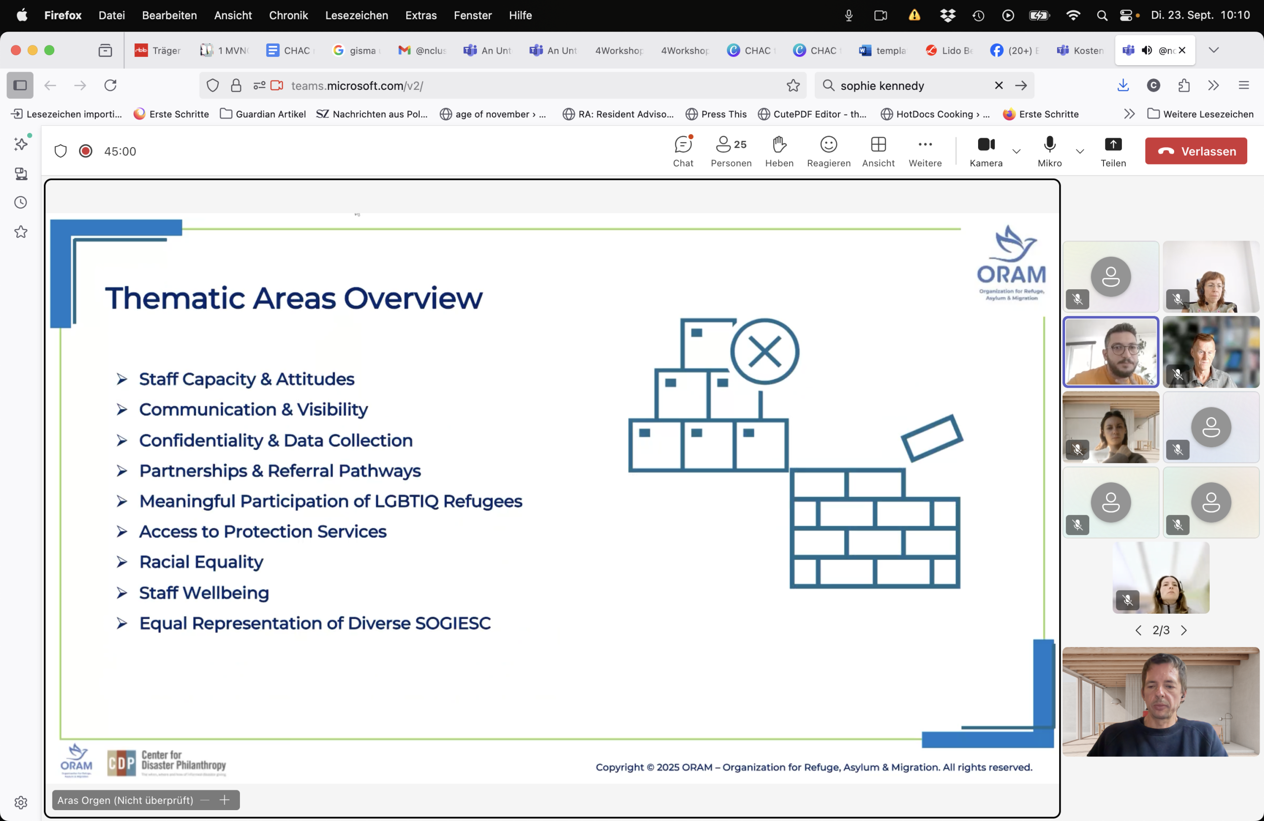This screenshot has width=1264, height=821.
Task: Click the sophie kennedy search field
Action: (x=911, y=85)
